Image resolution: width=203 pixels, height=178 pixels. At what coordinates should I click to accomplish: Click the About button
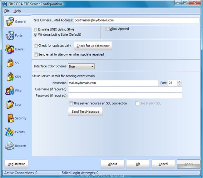[113, 164]
